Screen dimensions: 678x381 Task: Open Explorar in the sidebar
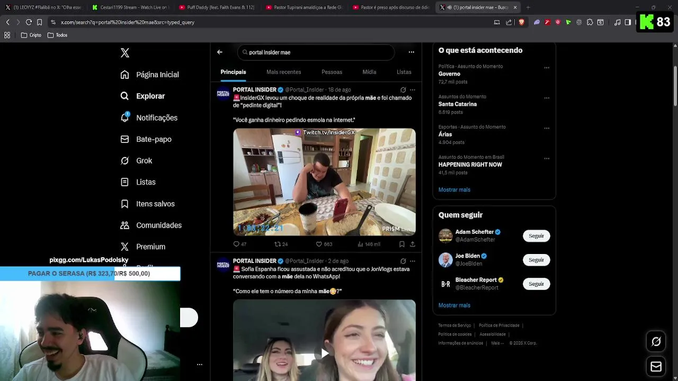click(142, 96)
